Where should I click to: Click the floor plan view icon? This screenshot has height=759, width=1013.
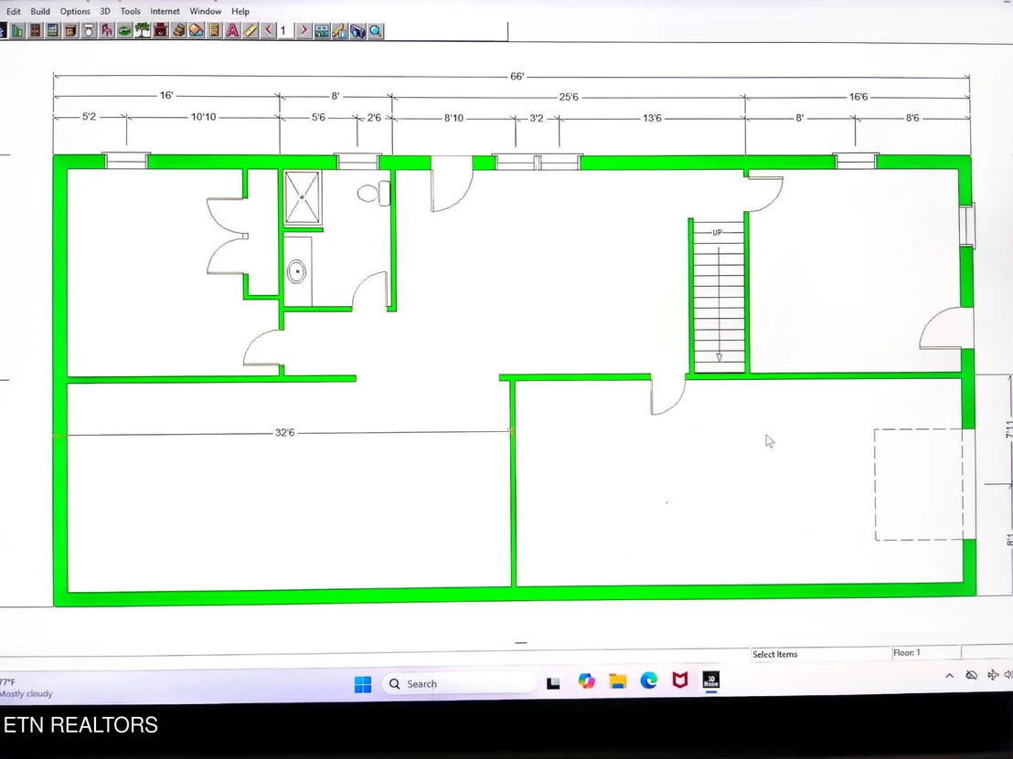pos(322,30)
